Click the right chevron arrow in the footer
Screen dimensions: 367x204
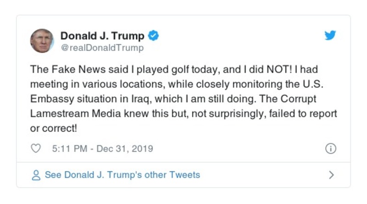coord(331,175)
